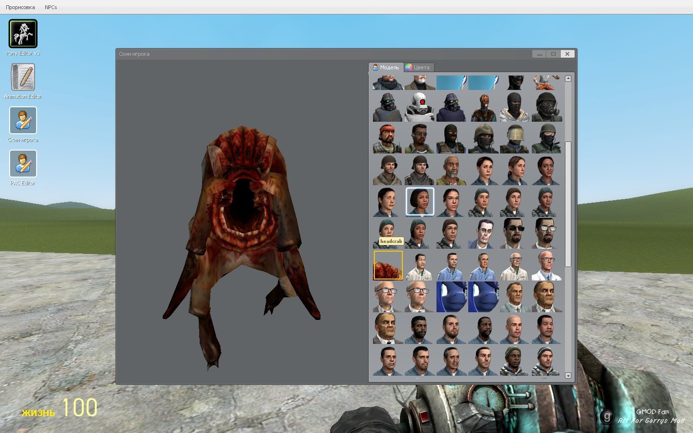Pick the green helmet with goggles model

tap(547, 139)
